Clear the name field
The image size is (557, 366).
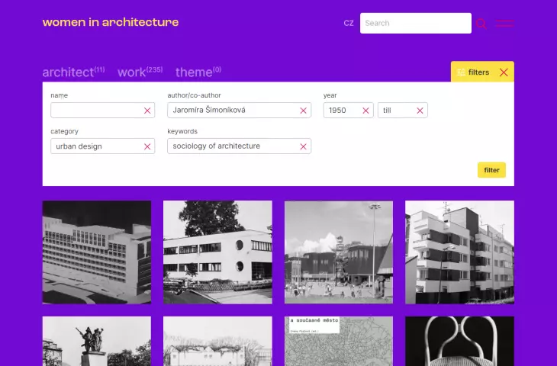[147, 111]
